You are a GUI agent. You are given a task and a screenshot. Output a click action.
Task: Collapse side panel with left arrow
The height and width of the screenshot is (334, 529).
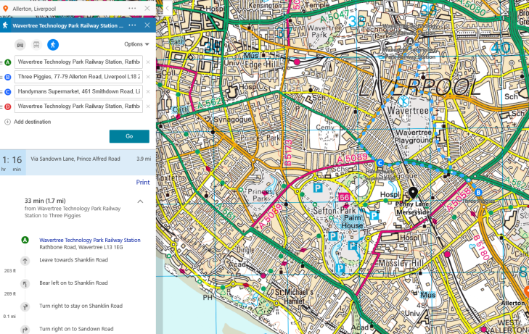click(165, 8)
